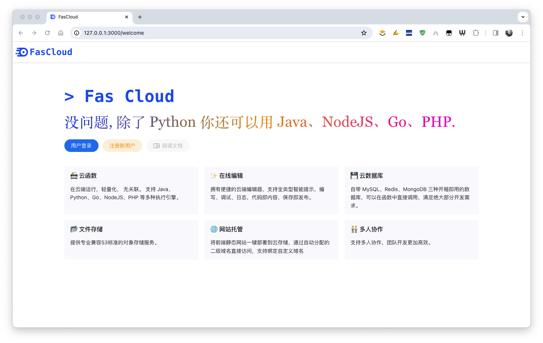Open the gray letter A extension icon
The height and width of the screenshot is (343, 543).
tap(436, 33)
